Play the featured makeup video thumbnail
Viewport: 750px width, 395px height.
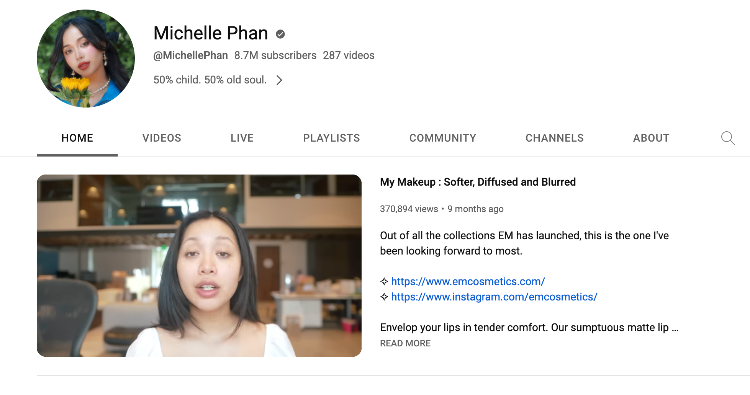(199, 266)
